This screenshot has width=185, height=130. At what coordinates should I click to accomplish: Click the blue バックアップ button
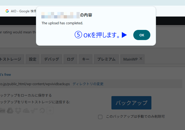(131, 103)
